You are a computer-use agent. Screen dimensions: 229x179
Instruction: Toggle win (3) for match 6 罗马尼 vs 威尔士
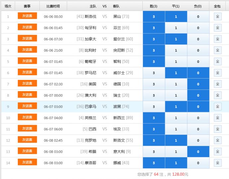click(154, 73)
